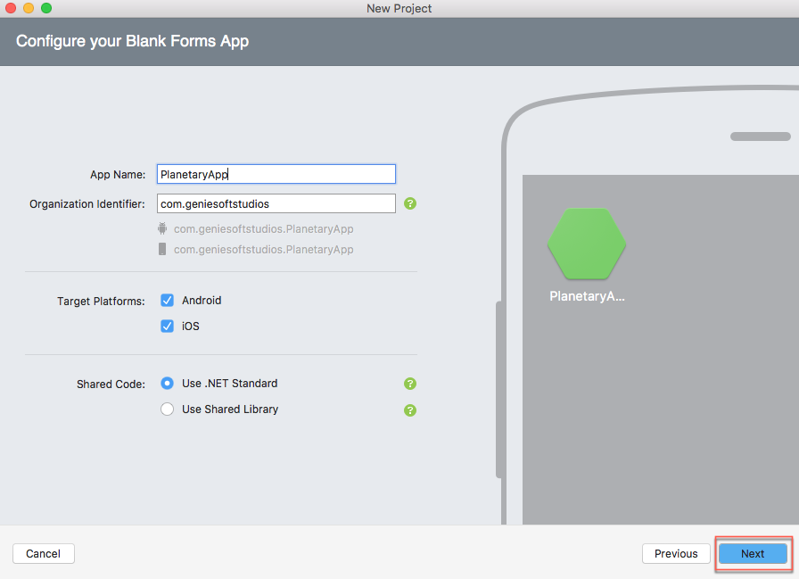Uncheck the Android target platform
The width and height of the screenshot is (799, 579).
click(167, 300)
